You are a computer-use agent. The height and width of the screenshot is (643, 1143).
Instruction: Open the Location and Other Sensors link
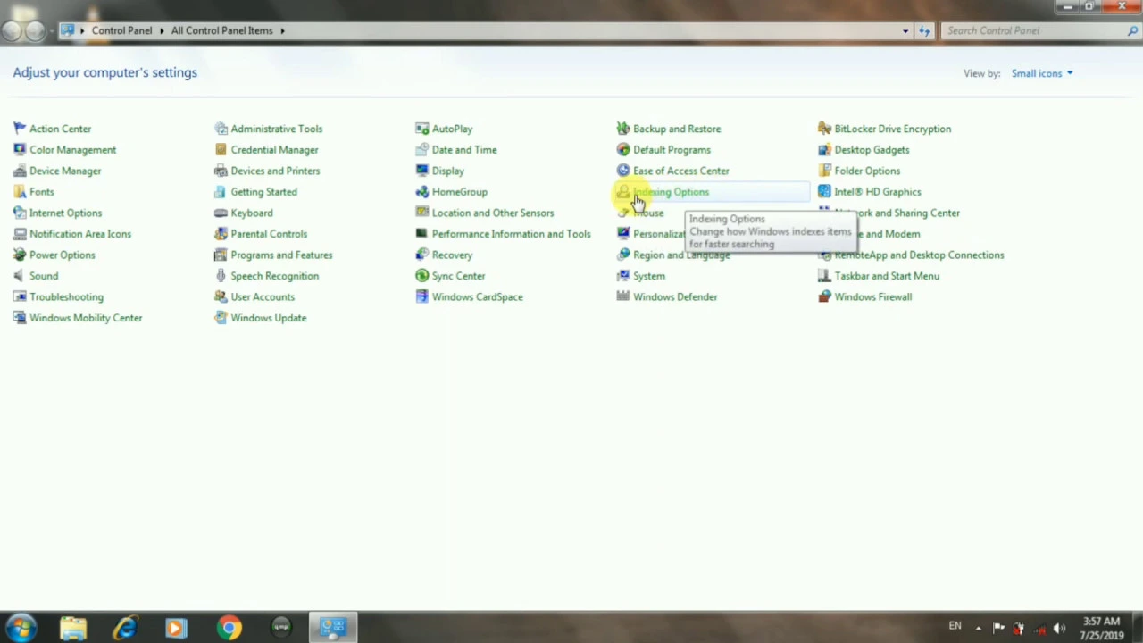tap(493, 213)
